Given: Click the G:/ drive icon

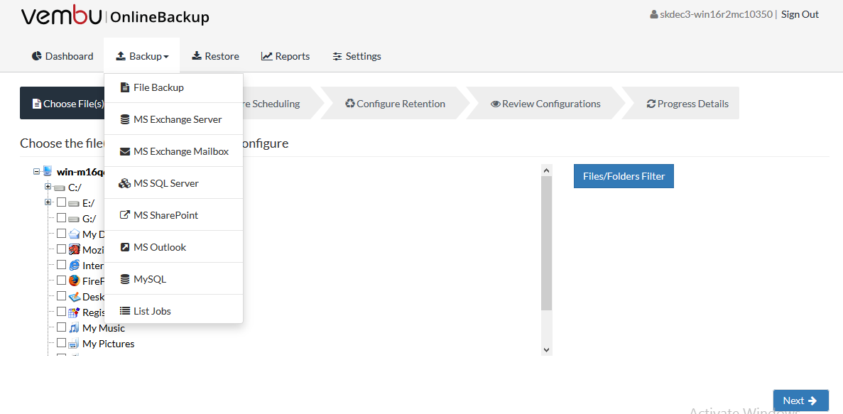Looking at the screenshot, I should coord(74,218).
